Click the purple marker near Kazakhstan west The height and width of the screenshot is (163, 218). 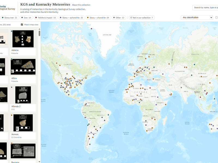click(163, 74)
